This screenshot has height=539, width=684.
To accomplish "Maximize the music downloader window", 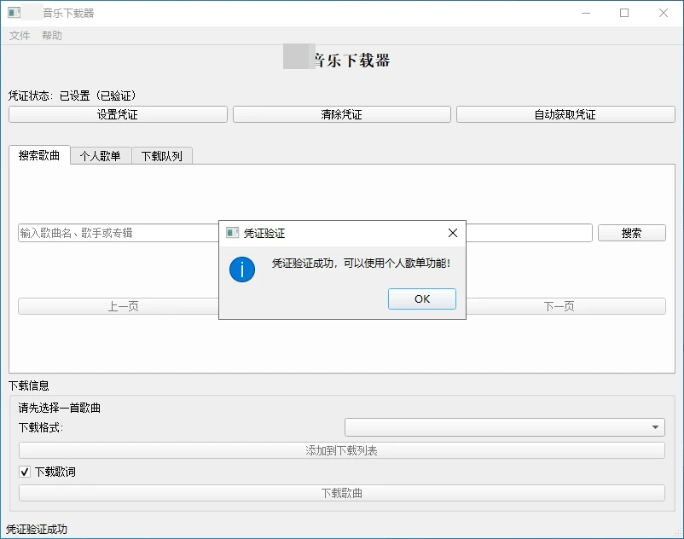I will coord(624,13).
